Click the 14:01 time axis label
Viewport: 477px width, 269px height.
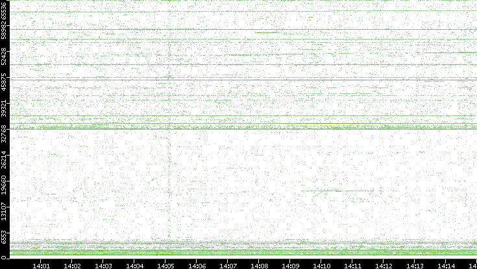[41, 264]
